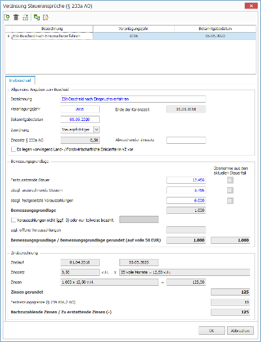Click the Zinssatz § 233a AO field 0,50
The height and width of the screenshot is (342, 261).
[x=80, y=140]
